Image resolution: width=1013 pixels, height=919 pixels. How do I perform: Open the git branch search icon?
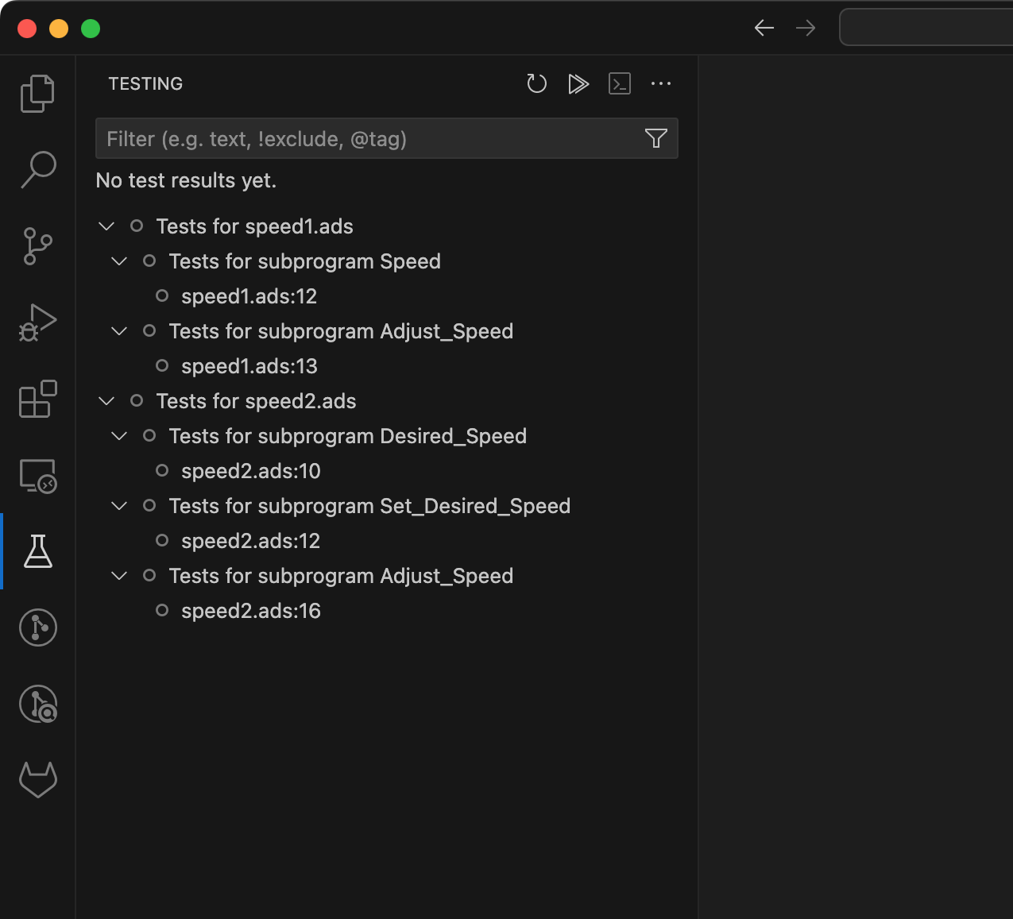tap(37, 704)
